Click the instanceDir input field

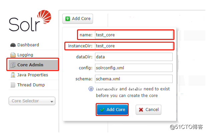[x=134, y=46]
